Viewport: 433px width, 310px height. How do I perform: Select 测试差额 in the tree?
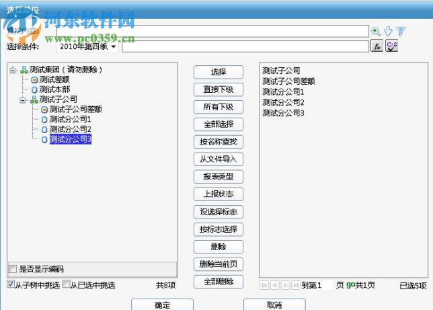[54, 80]
